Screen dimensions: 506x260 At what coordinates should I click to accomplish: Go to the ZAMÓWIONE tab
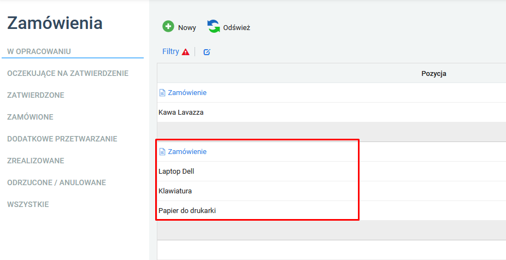tap(31, 117)
